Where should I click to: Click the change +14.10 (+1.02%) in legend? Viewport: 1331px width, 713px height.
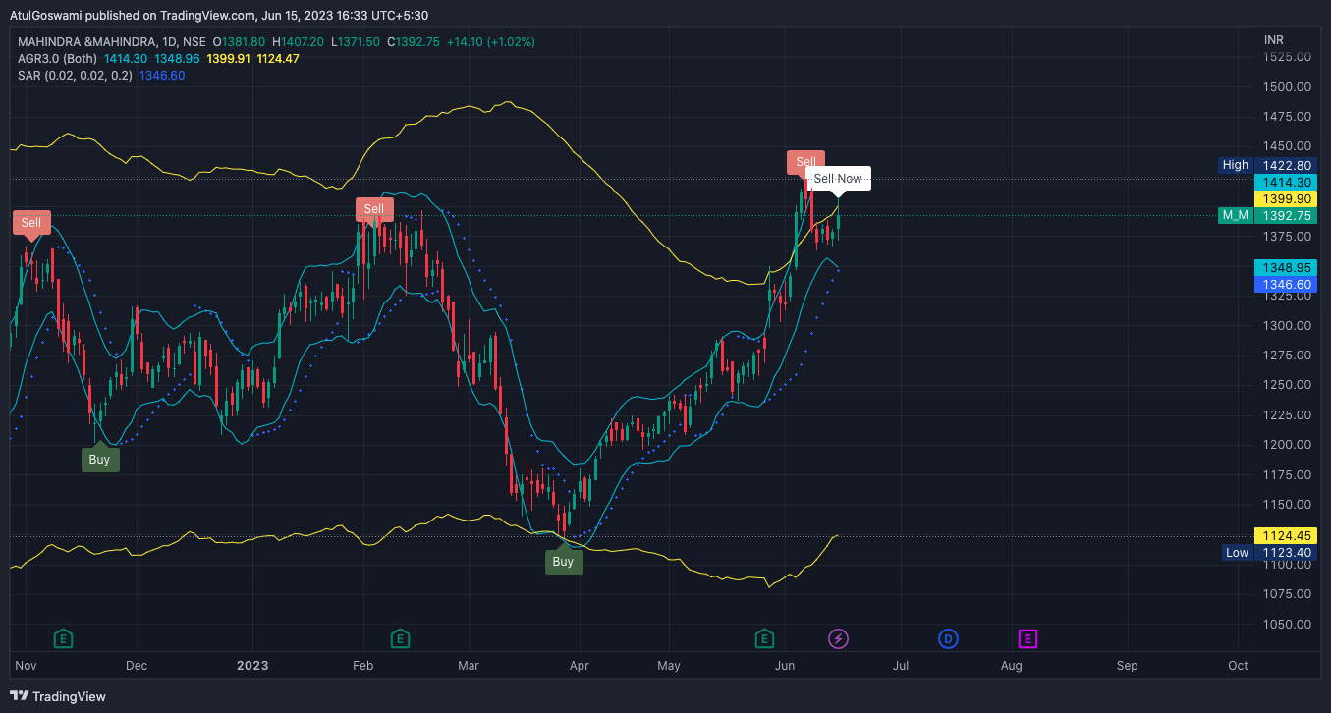tap(492, 42)
